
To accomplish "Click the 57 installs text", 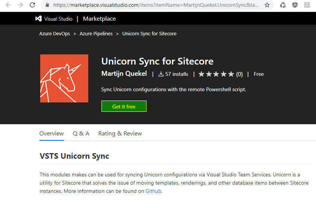I will point(177,74).
